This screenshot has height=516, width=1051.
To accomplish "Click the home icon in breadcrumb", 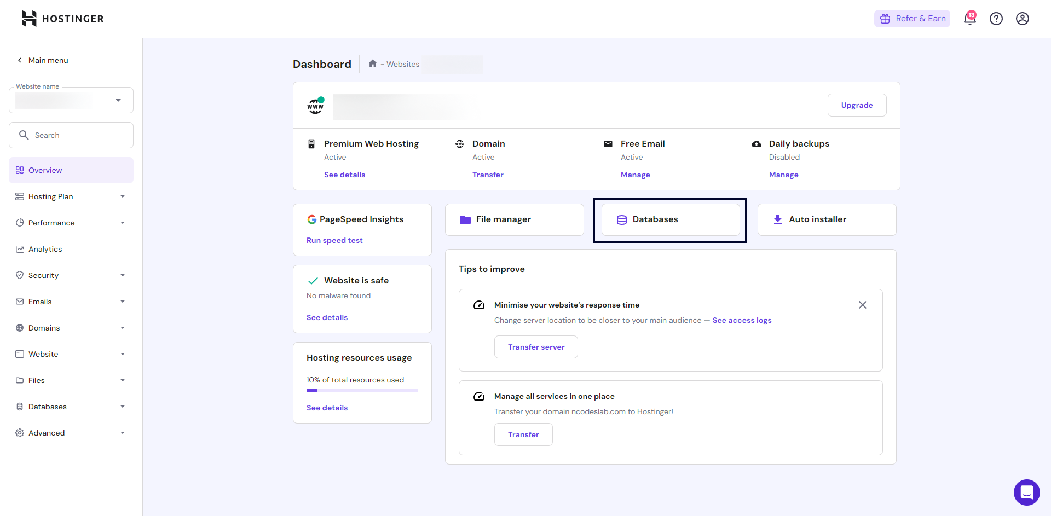I will [x=373, y=63].
